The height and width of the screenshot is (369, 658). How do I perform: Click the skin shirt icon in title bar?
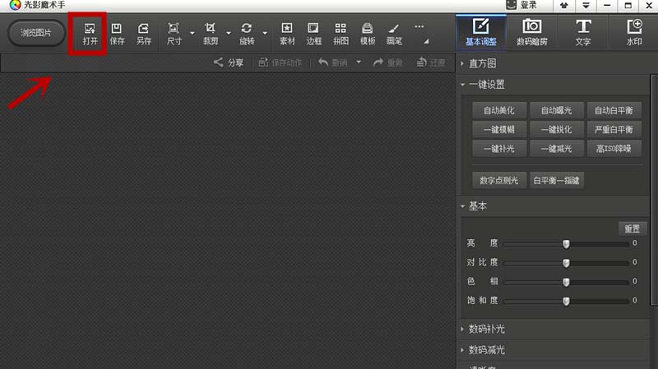point(564,6)
